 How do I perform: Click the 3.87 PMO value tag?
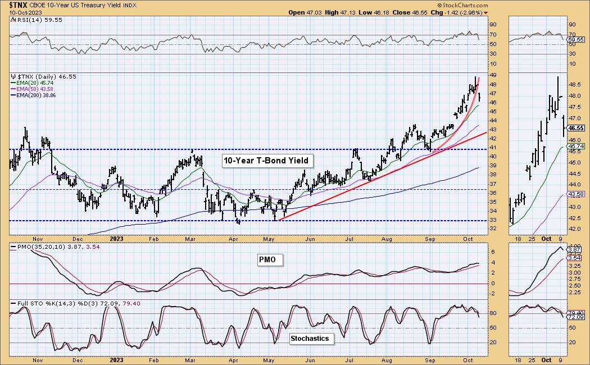575,249
